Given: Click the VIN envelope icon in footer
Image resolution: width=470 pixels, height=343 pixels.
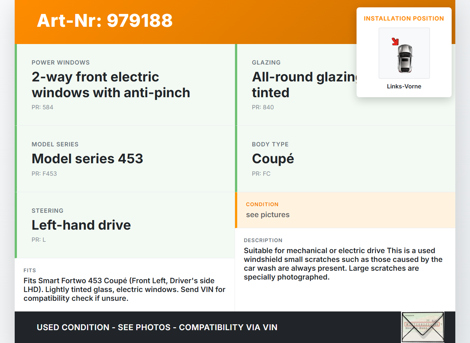Looking at the screenshot, I should click(x=423, y=327).
